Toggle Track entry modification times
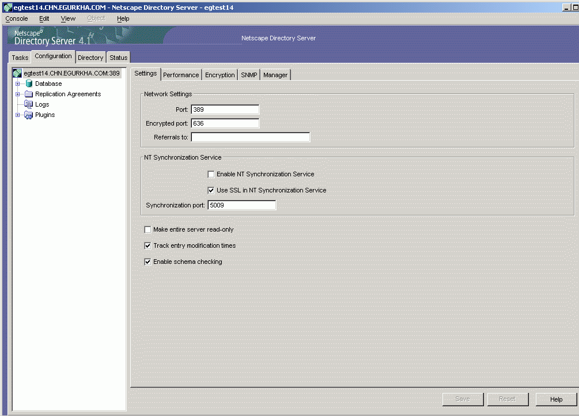This screenshot has width=579, height=416. pyautogui.click(x=147, y=245)
